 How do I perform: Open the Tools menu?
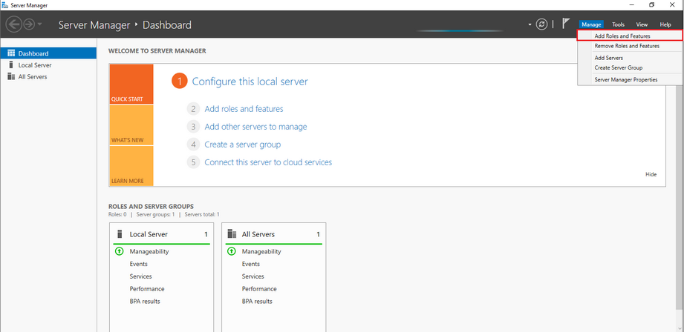(x=618, y=24)
